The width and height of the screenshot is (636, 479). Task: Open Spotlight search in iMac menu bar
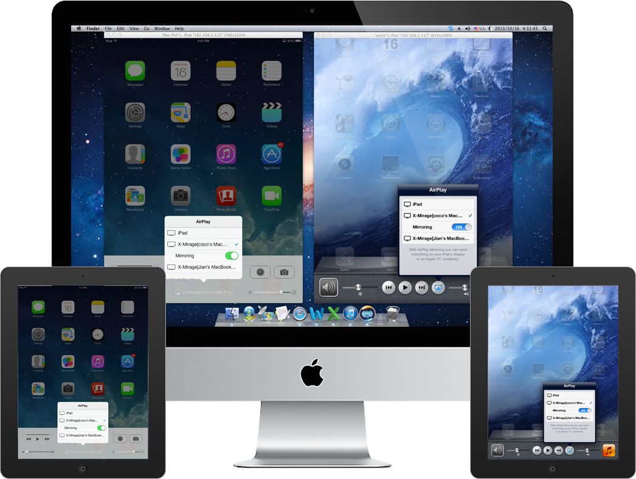pyautogui.click(x=545, y=29)
